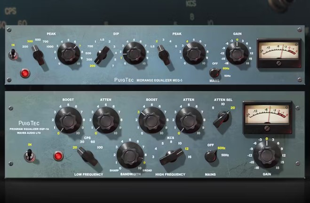
Task: Click the EQP-1A HIGH FREQUENCY selector knob
Action: (x=172, y=156)
